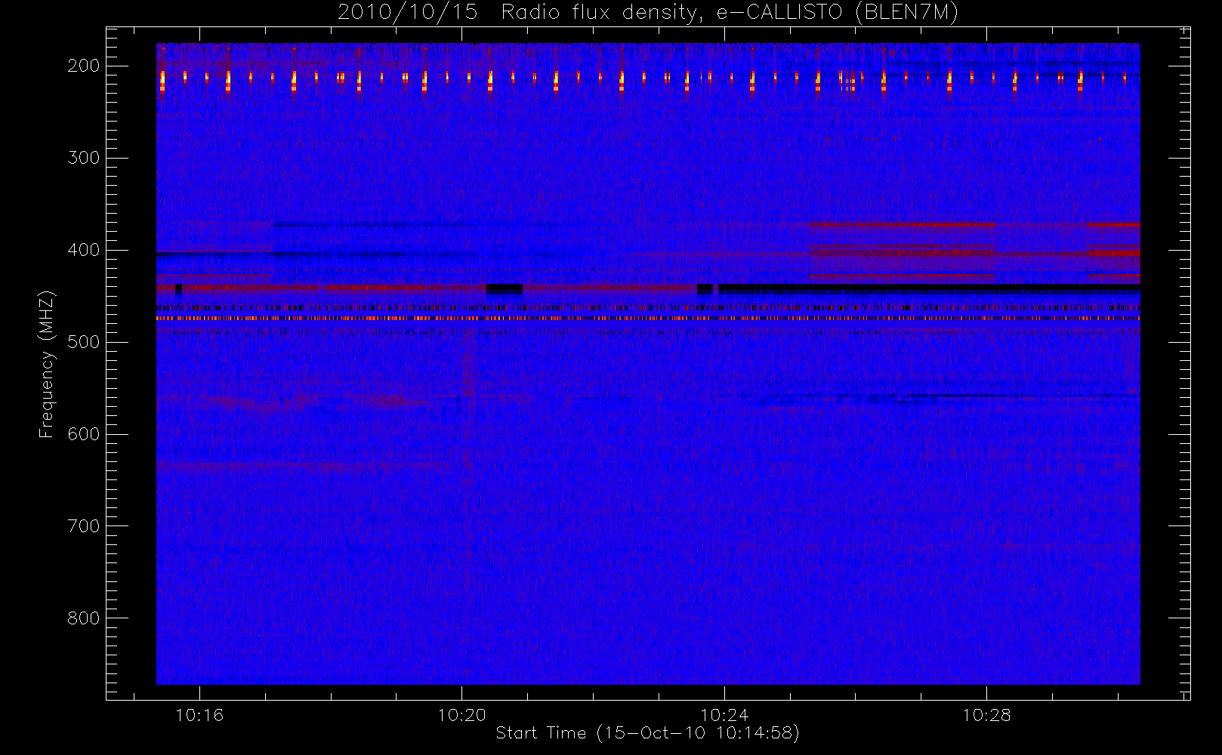Click the 600 frequency tick label
The height and width of the screenshot is (755, 1222).
pyautogui.click(x=83, y=434)
